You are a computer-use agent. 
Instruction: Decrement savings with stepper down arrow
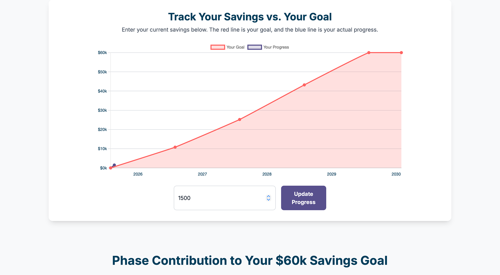point(268,200)
